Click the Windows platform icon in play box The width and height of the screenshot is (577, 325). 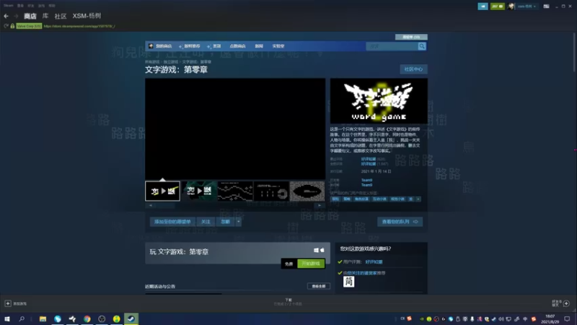click(x=316, y=250)
